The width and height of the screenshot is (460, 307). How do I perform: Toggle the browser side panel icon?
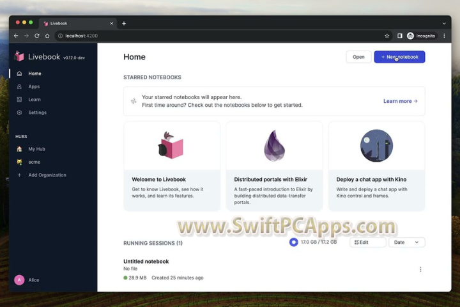pos(399,36)
